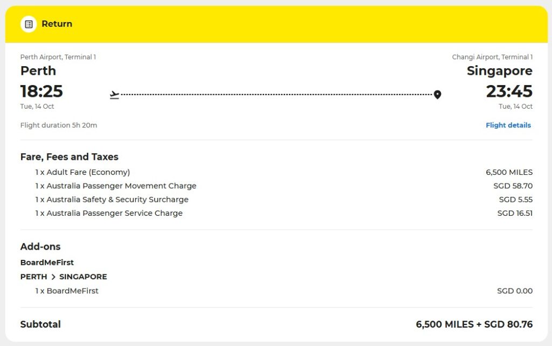
Task: Expand the Add-ons section heading
Action: point(40,247)
